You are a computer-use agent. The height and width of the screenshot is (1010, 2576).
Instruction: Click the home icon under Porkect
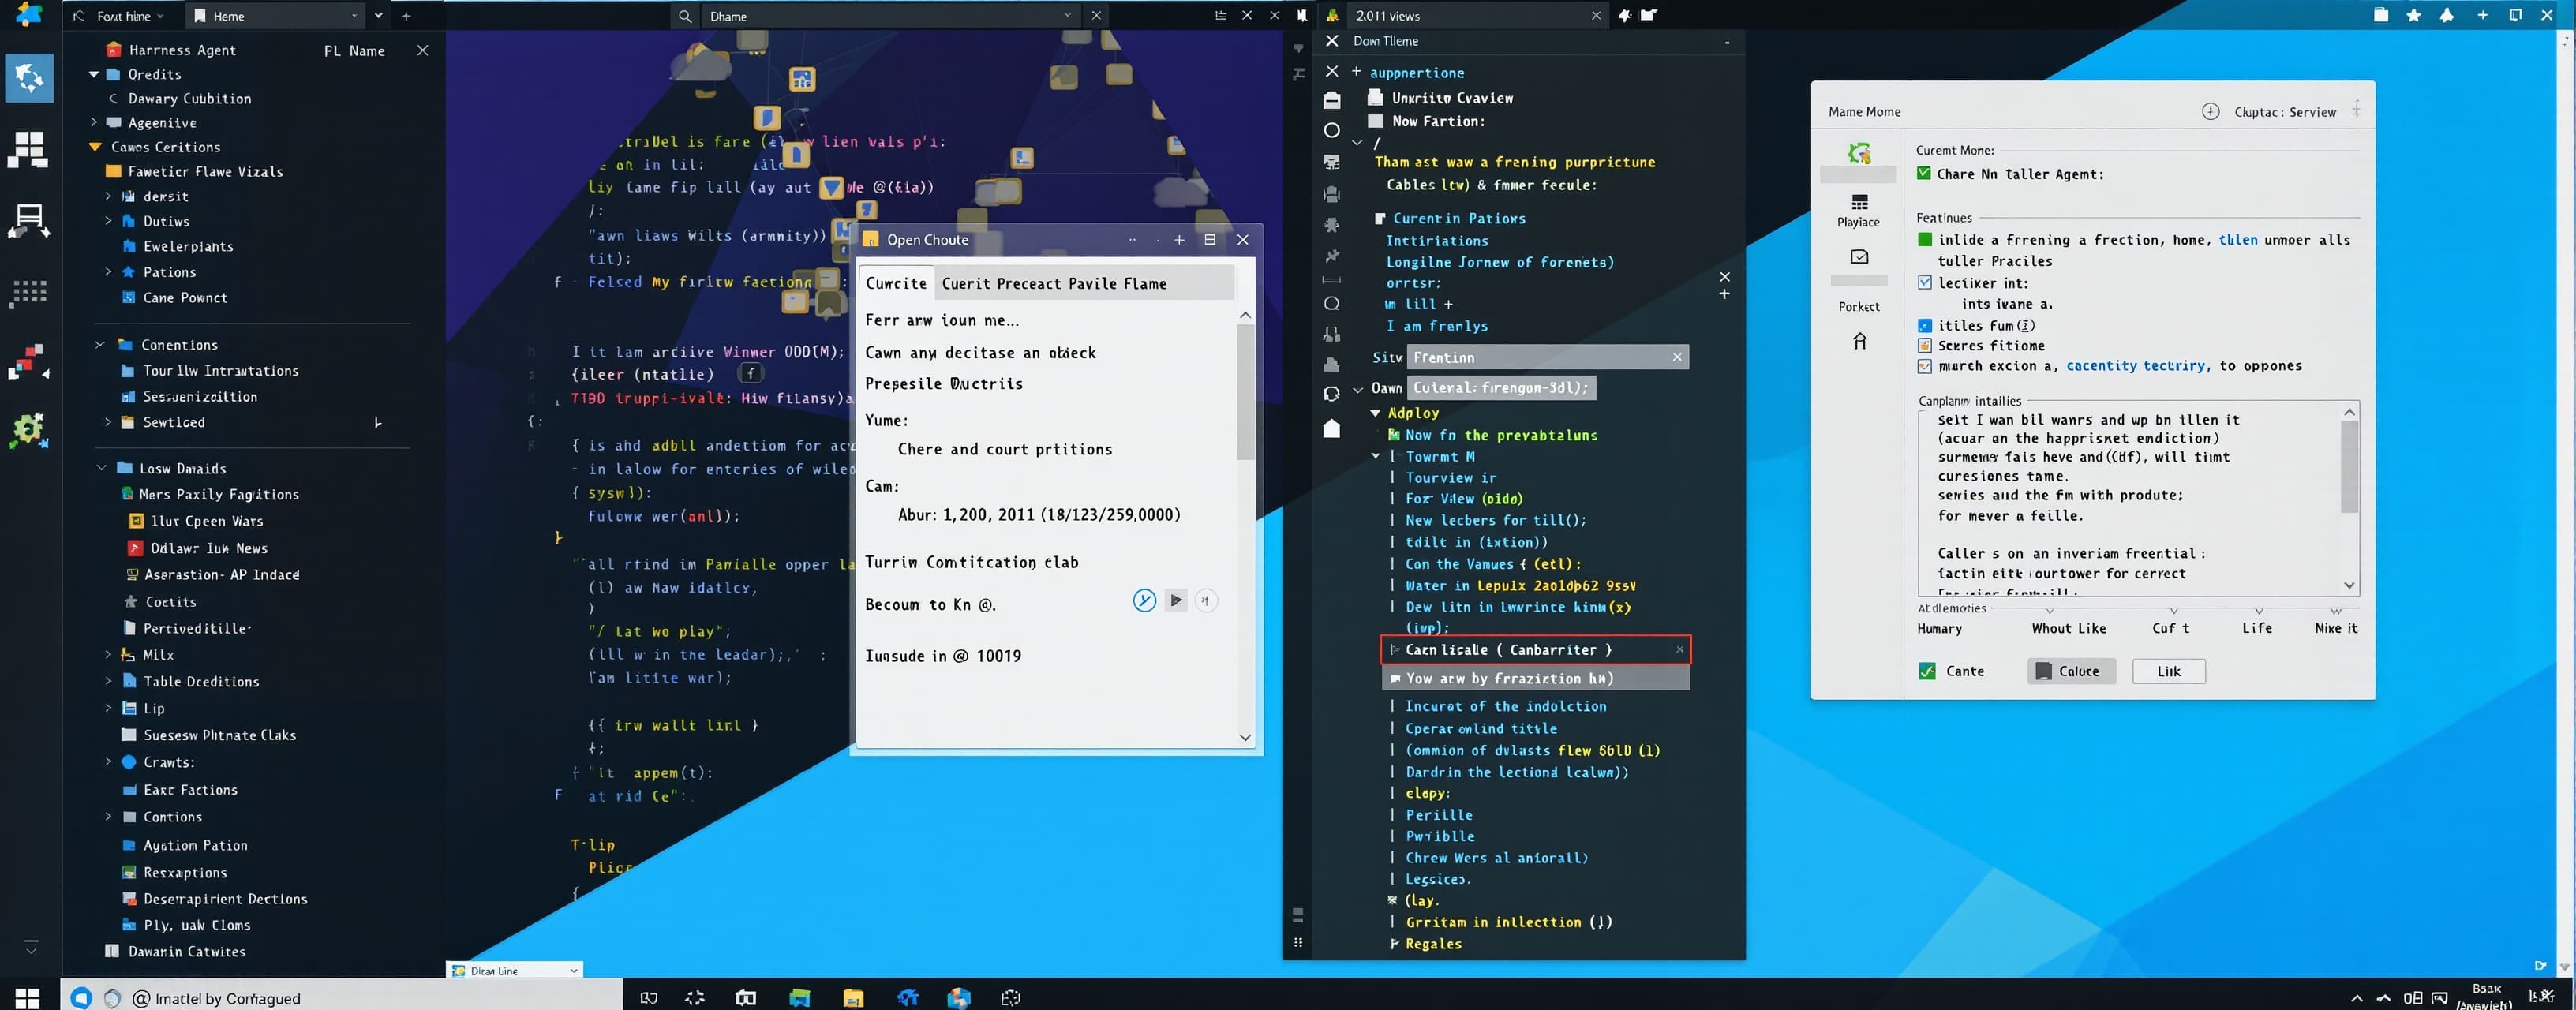pos(1859,341)
